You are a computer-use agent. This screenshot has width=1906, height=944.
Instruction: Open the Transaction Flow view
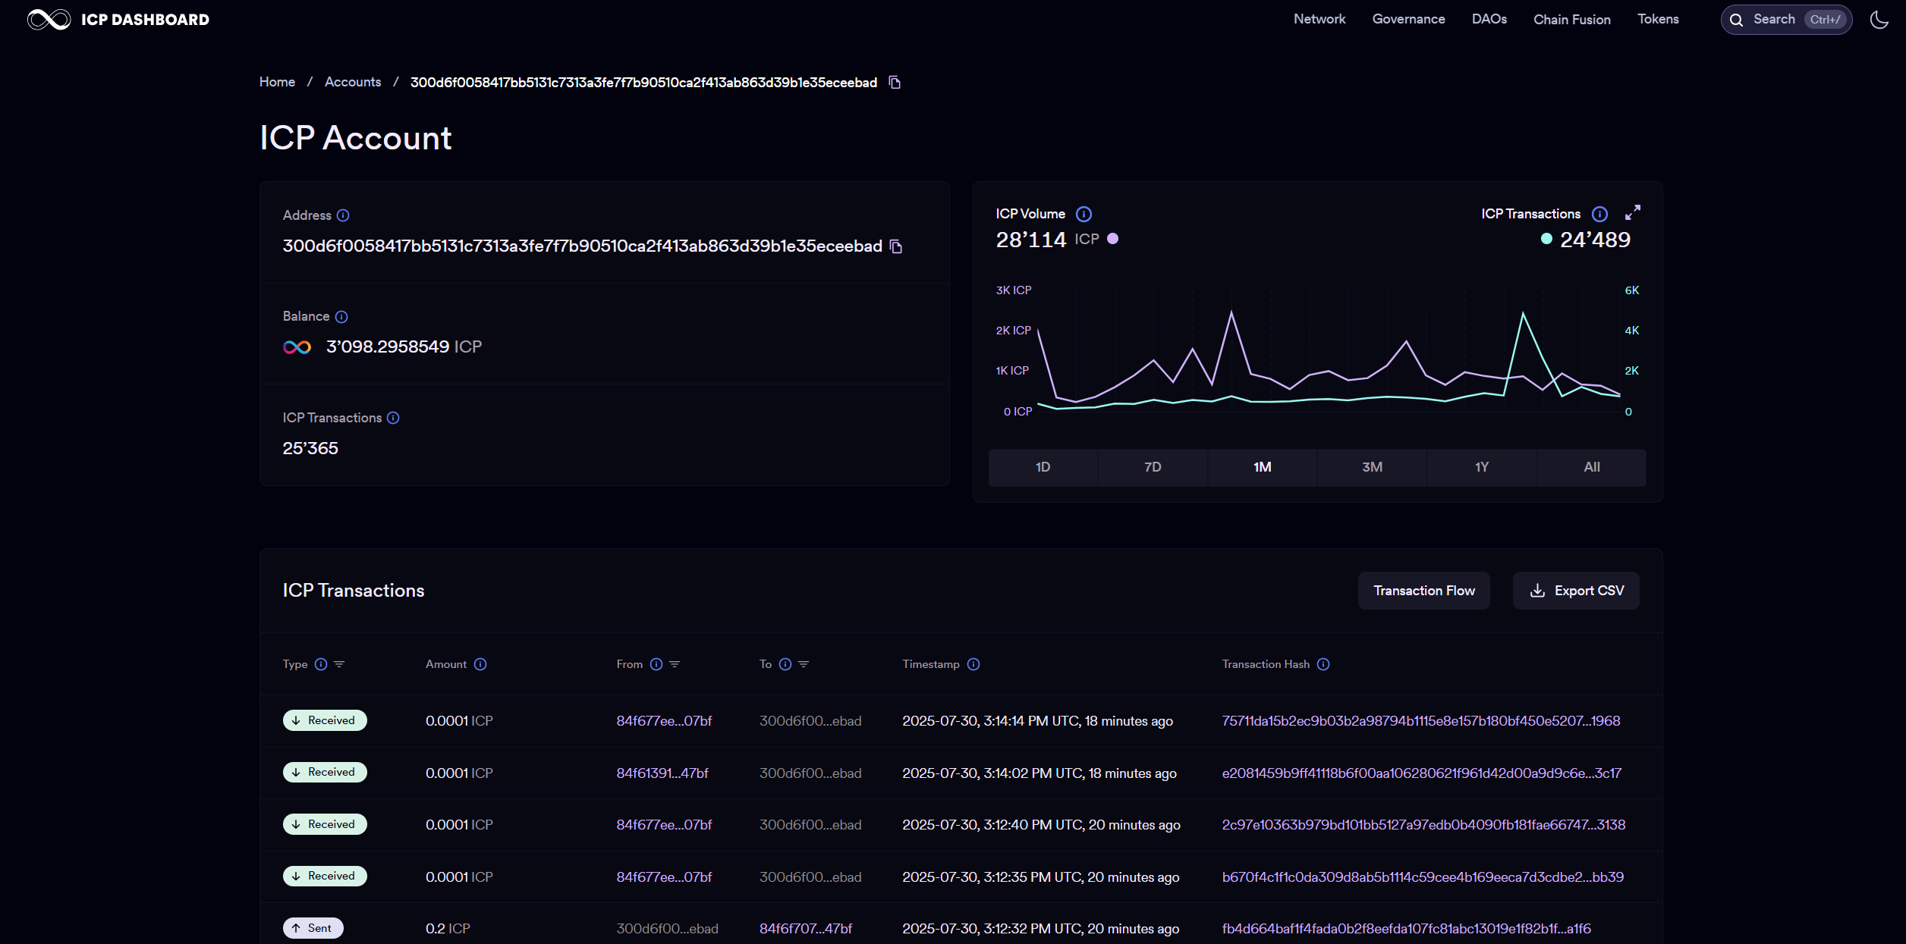1423,591
